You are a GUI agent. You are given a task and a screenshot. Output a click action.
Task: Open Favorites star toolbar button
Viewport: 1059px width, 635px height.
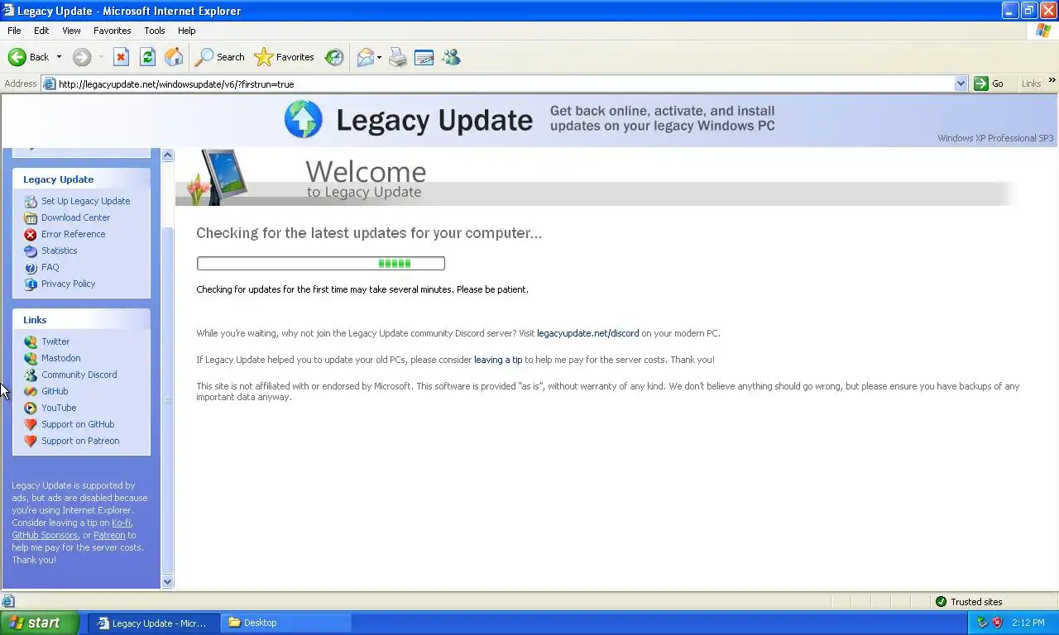(285, 57)
